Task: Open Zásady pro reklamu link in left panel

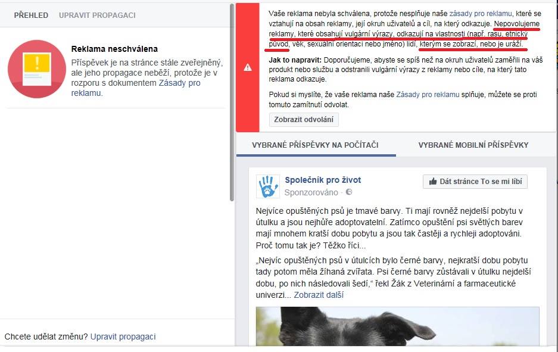Action: 136,88
